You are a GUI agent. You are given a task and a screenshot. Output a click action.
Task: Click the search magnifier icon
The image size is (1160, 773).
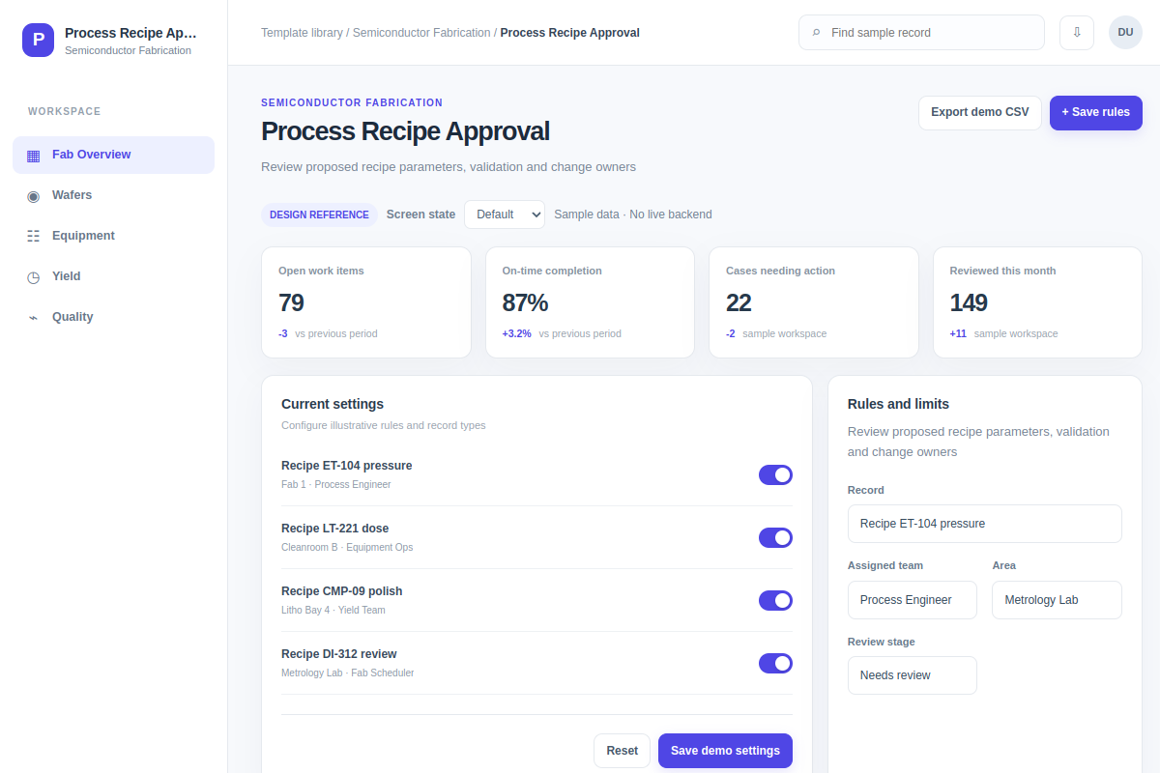[x=817, y=33]
